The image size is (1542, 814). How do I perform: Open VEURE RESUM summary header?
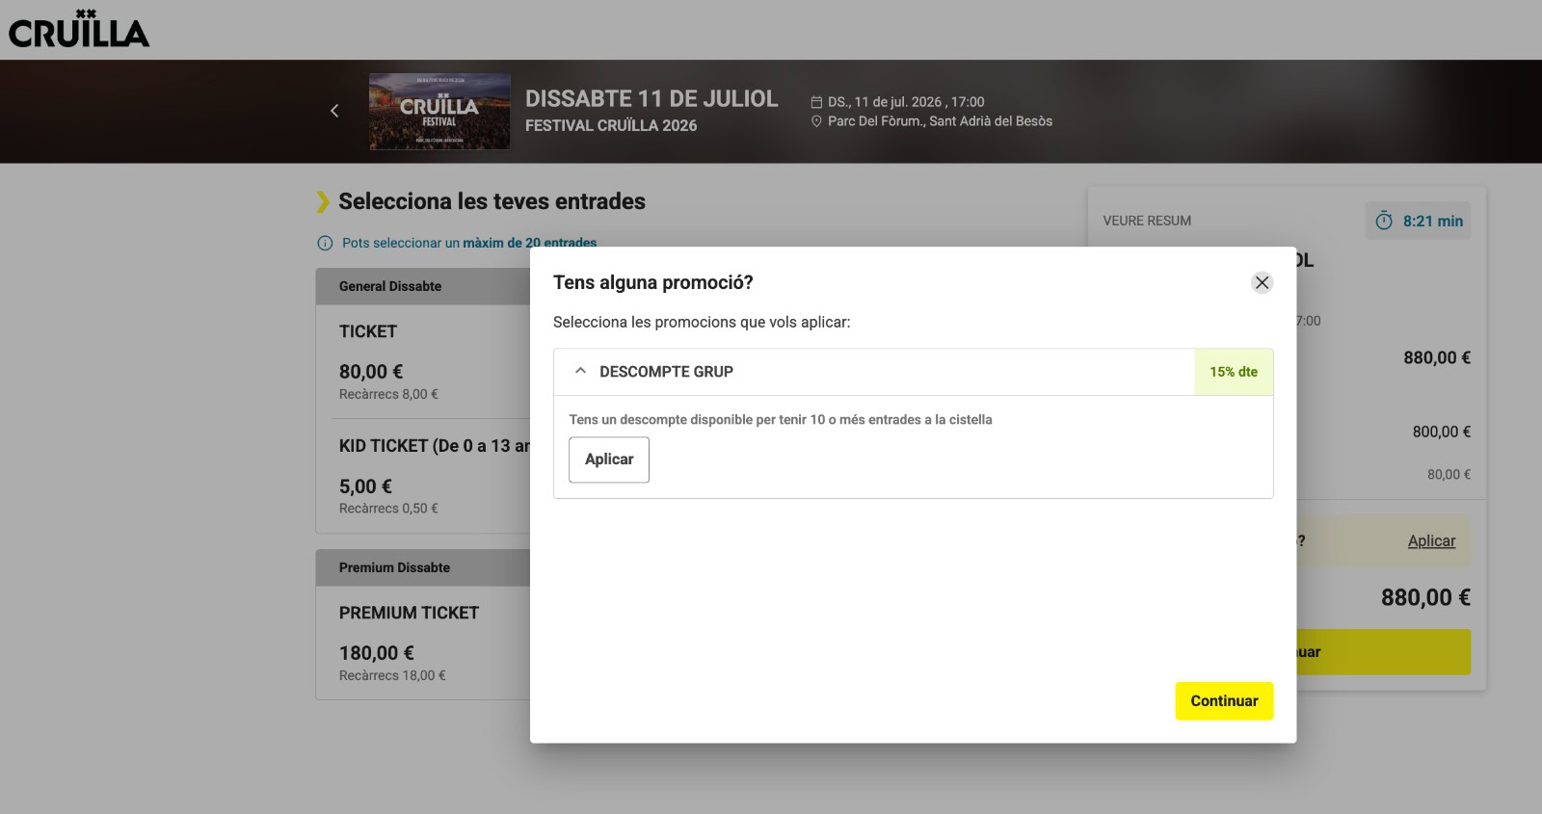pos(1147,221)
